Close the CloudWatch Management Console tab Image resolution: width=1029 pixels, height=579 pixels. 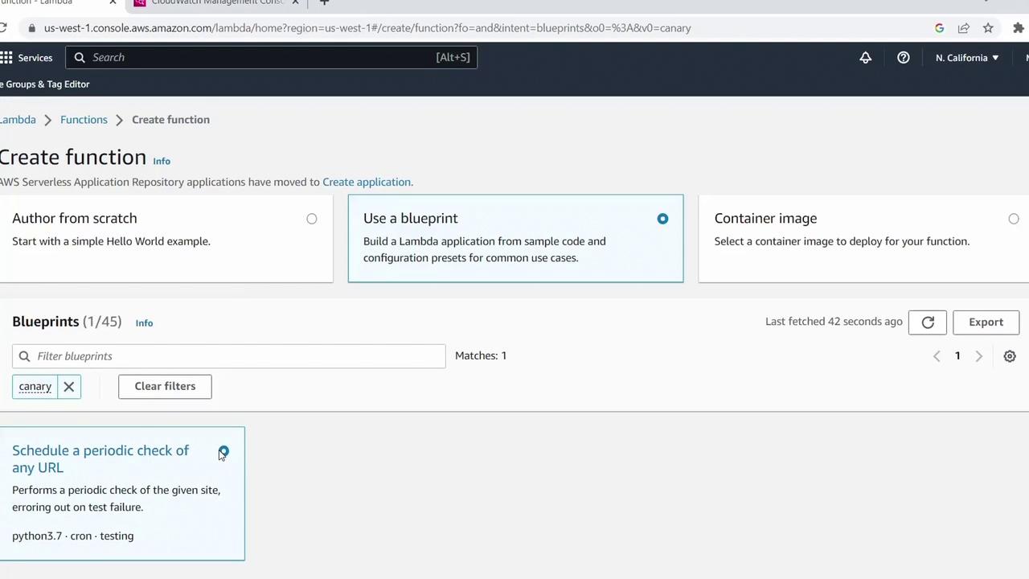(x=295, y=2)
